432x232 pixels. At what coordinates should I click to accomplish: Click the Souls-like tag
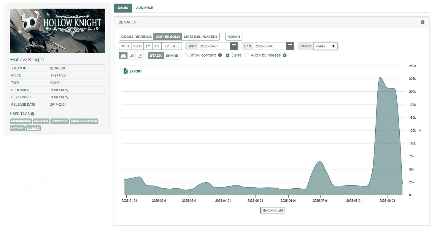coord(41,121)
